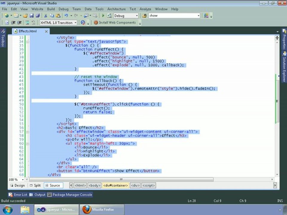The height and width of the screenshot is (215, 287).
Task: Click the Increase Indent icon
Action: coord(19,23)
